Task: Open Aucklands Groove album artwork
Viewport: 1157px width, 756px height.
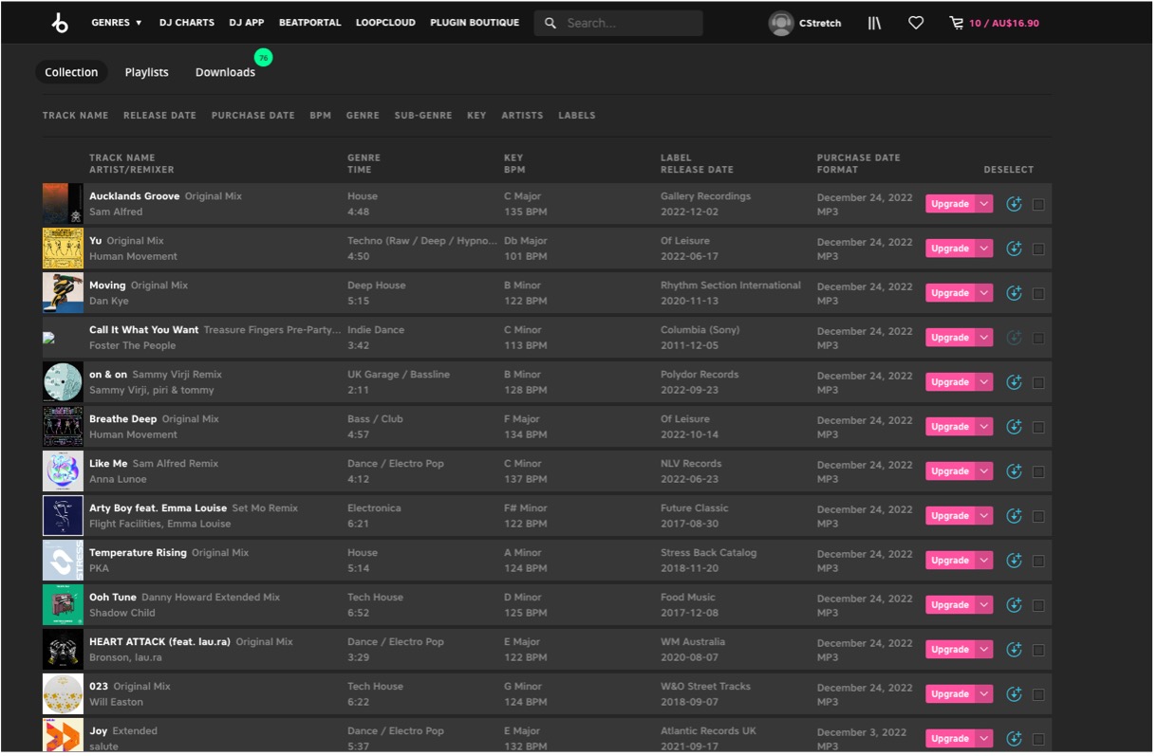Action: (x=63, y=204)
